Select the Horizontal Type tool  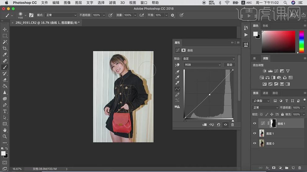pyautogui.click(x=5, y=111)
